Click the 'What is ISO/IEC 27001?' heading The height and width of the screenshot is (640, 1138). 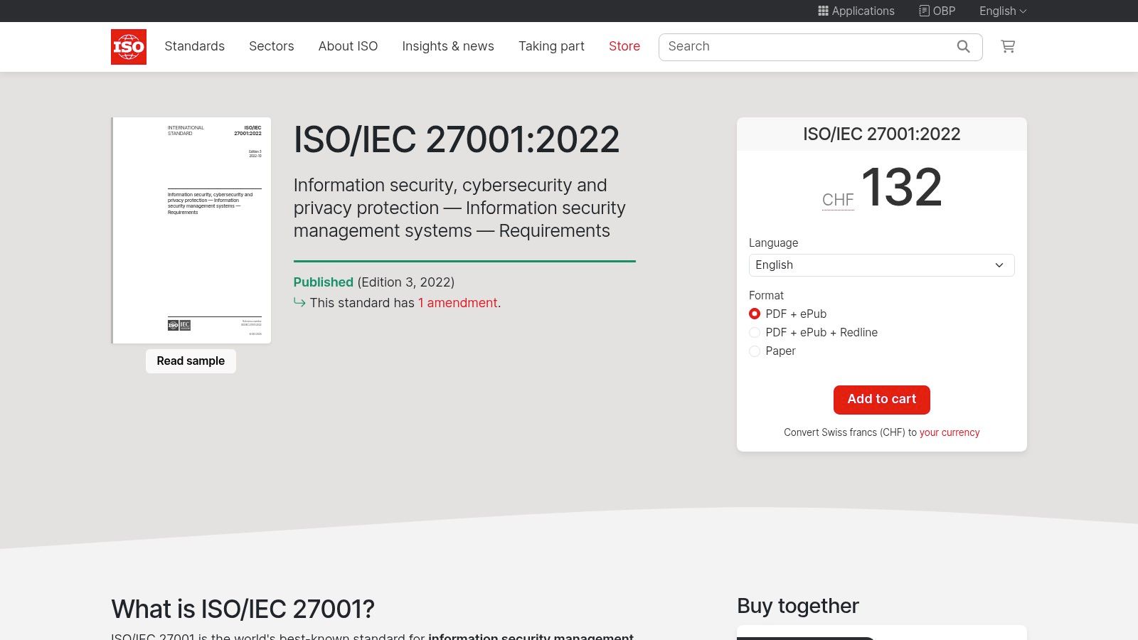(243, 609)
